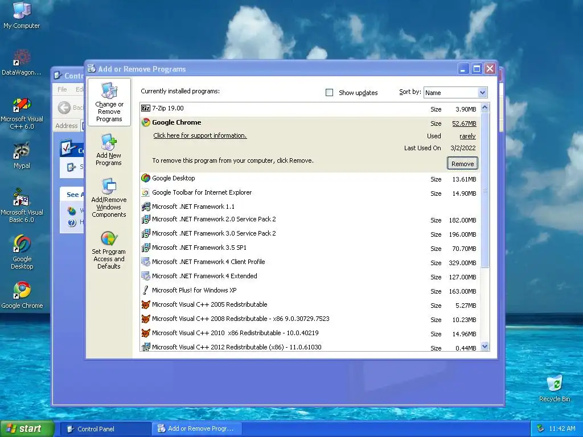Image resolution: width=583 pixels, height=437 pixels.
Task: Click the Visual C++ 2005 Redistributable icon
Action: click(146, 304)
